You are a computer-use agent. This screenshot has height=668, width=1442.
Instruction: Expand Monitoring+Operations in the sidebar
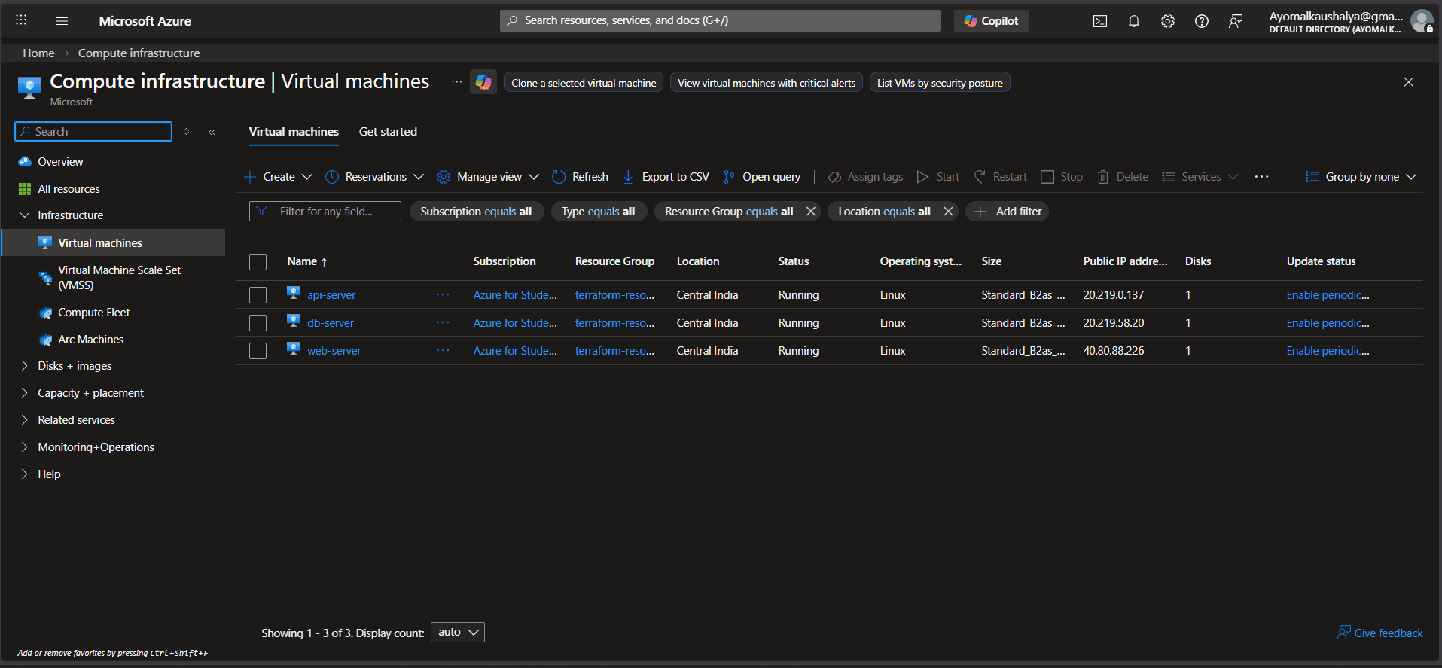click(x=24, y=447)
